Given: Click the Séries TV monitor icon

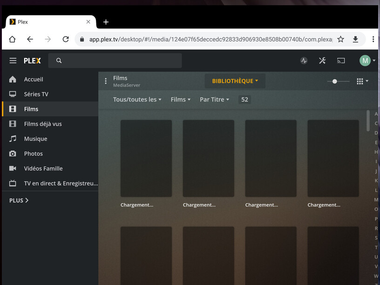Looking at the screenshot, I should click(x=13, y=94).
